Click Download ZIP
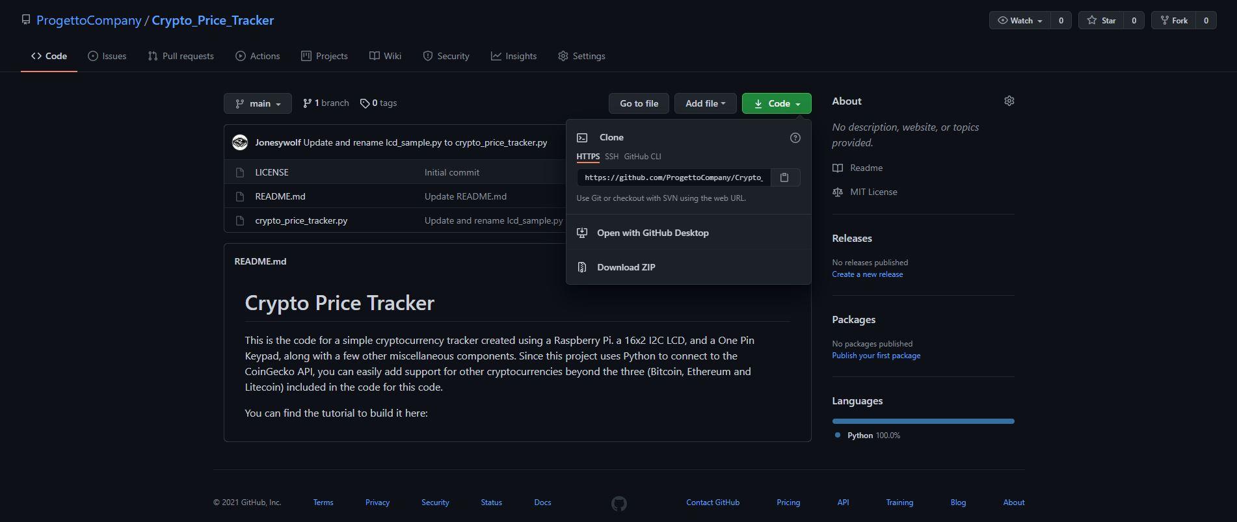The width and height of the screenshot is (1237, 522). [x=626, y=267]
